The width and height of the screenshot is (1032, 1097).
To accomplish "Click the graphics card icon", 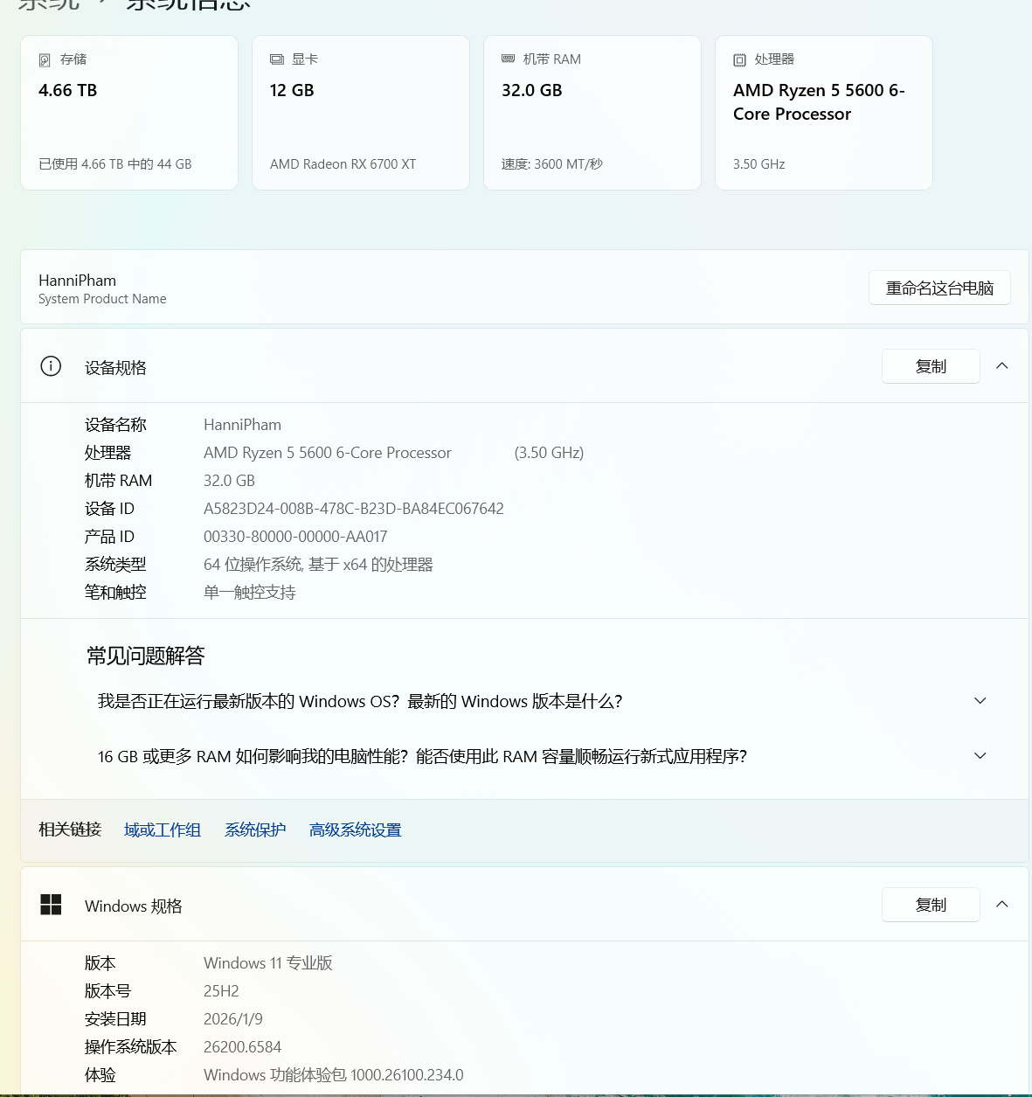I will (x=277, y=59).
